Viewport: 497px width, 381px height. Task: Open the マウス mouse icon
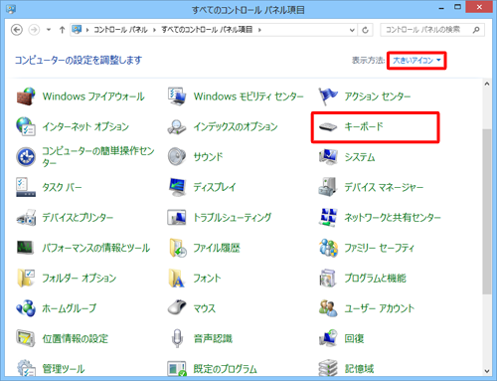click(x=177, y=307)
